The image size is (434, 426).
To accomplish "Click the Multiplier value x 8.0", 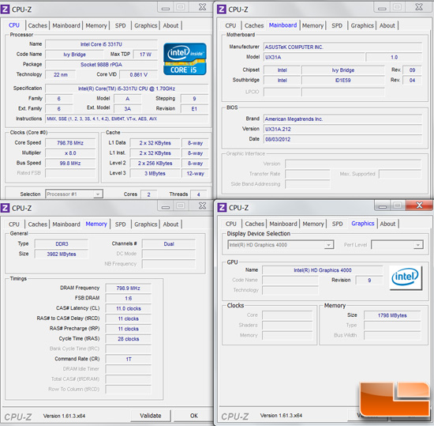I will 70,153.
